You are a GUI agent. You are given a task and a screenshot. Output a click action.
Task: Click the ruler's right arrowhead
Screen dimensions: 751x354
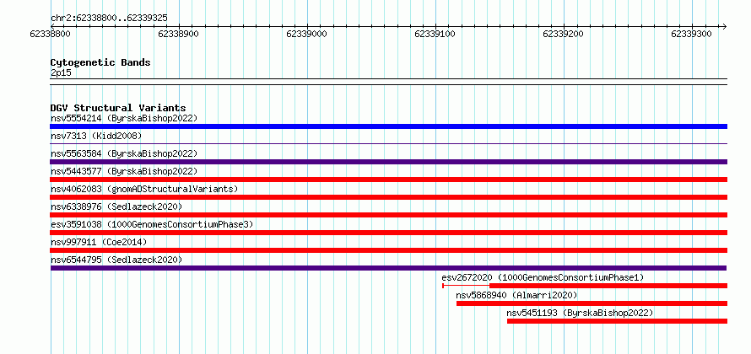coord(724,26)
